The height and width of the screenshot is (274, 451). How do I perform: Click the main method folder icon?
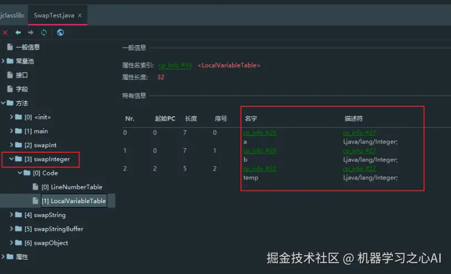coord(18,131)
